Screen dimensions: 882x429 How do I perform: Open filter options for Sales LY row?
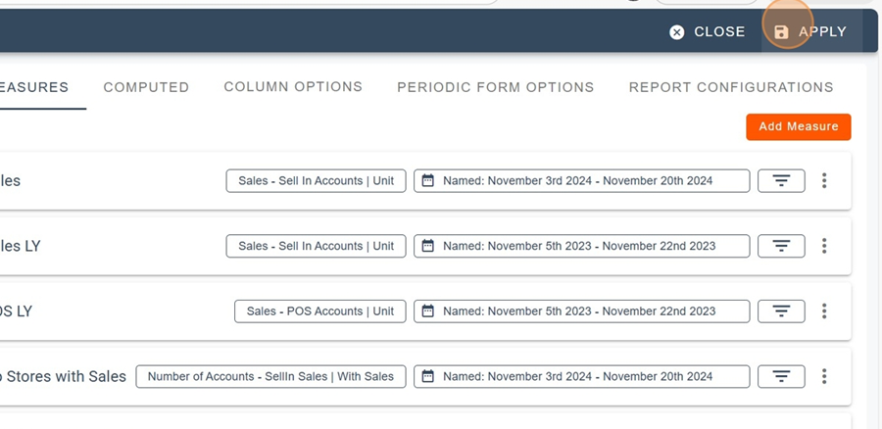(x=781, y=246)
